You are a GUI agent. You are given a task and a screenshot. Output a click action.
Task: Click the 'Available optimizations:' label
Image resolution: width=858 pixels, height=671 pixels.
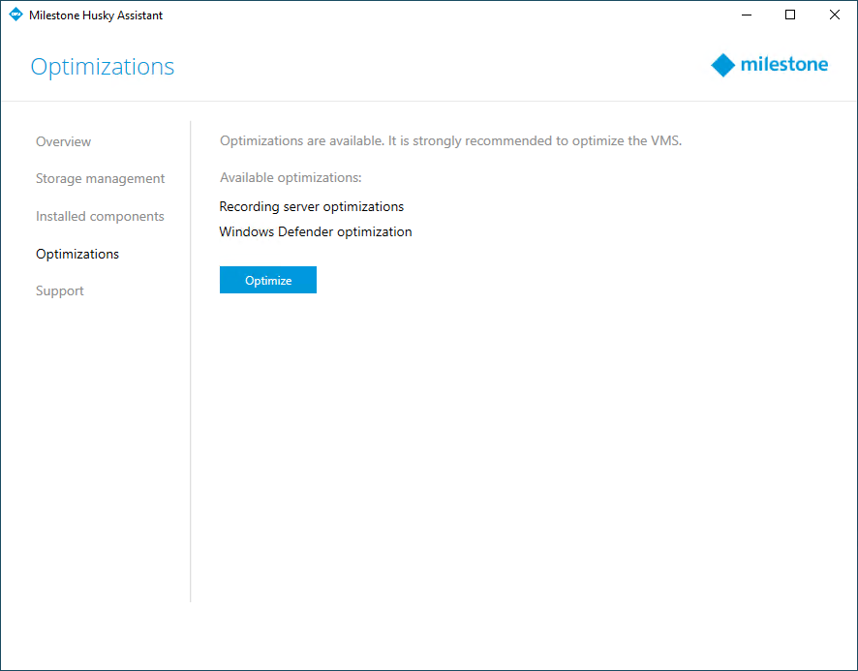pos(291,178)
